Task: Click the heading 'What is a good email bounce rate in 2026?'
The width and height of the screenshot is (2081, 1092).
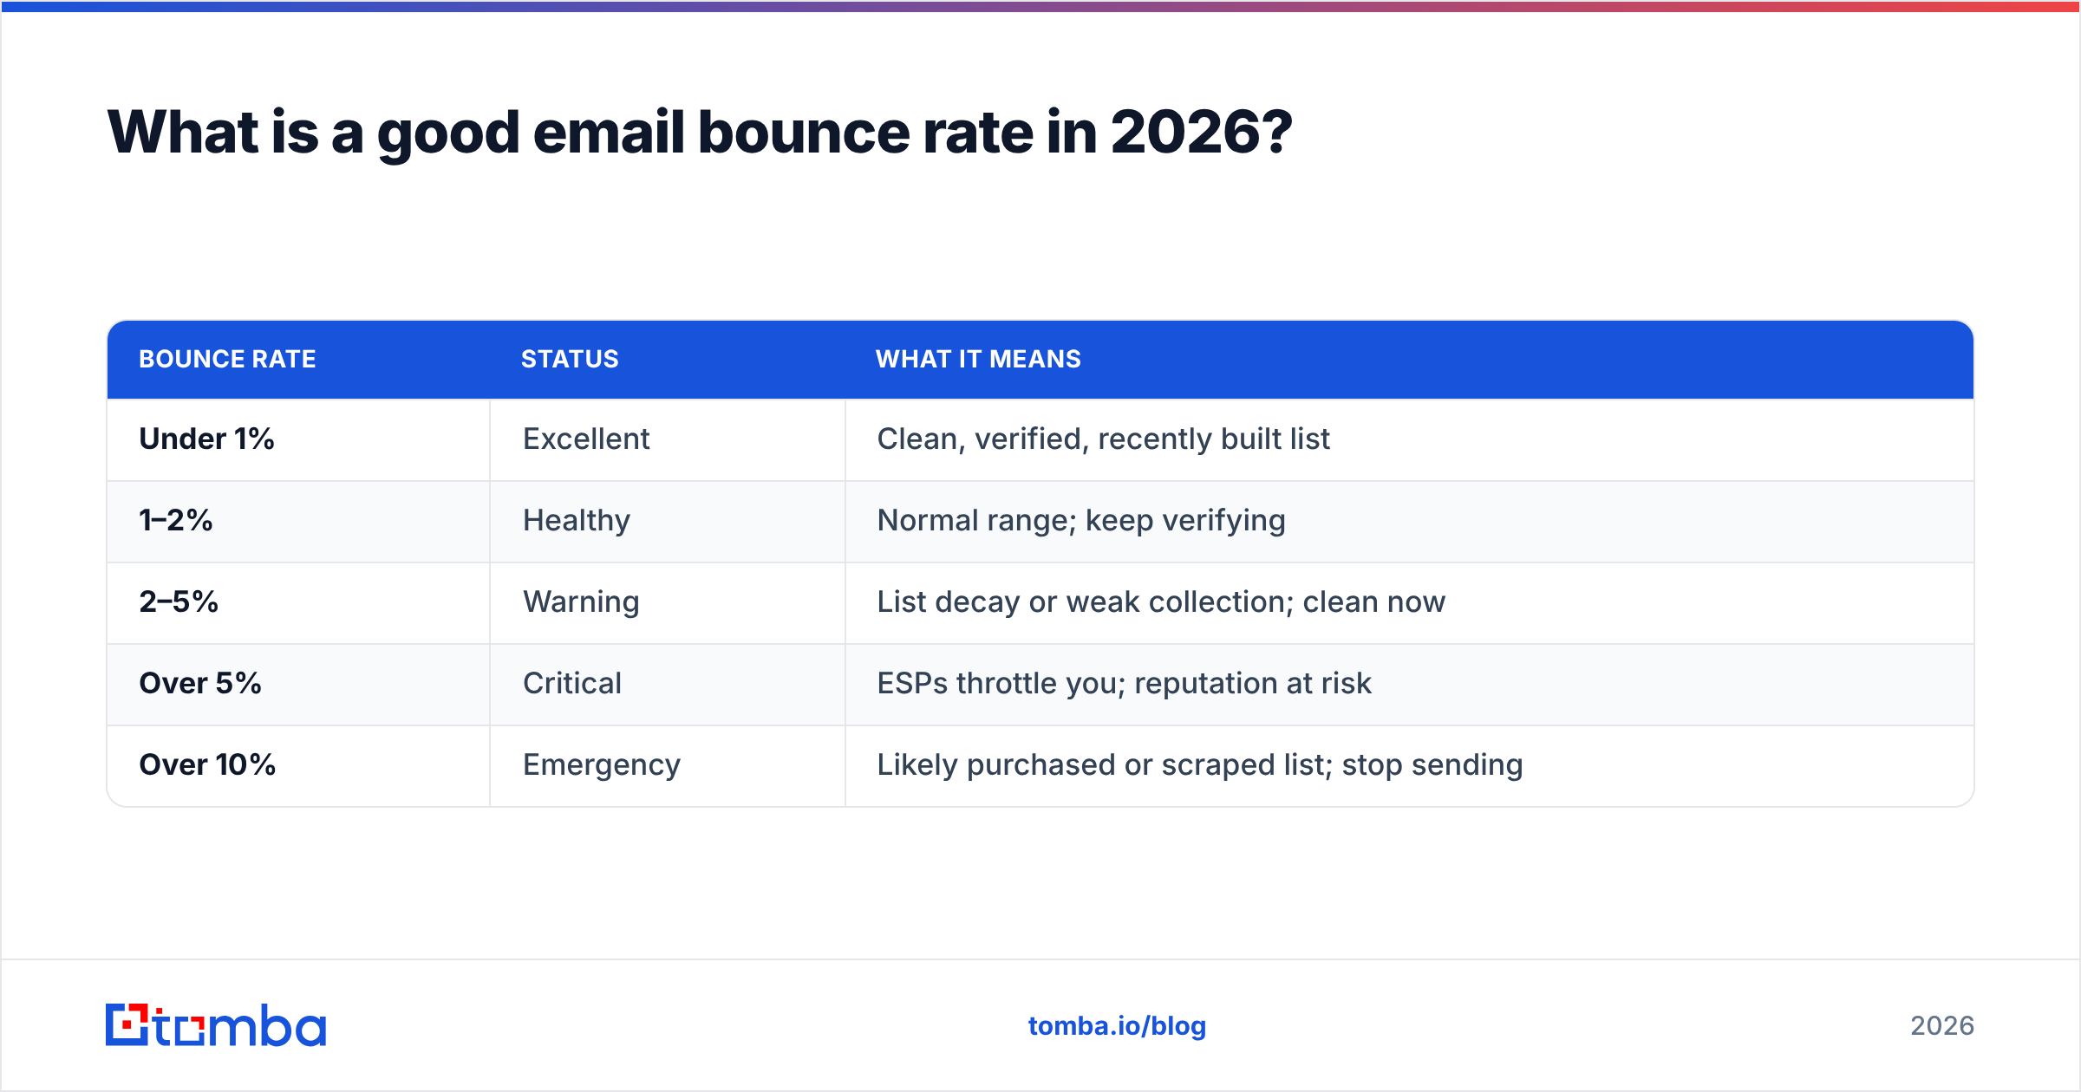Action: pos(700,133)
